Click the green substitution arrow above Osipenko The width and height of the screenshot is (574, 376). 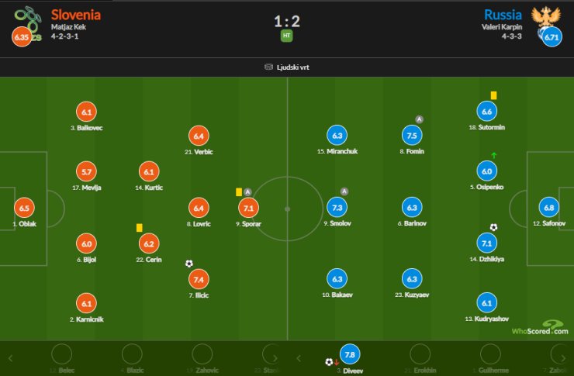[493, 155]
